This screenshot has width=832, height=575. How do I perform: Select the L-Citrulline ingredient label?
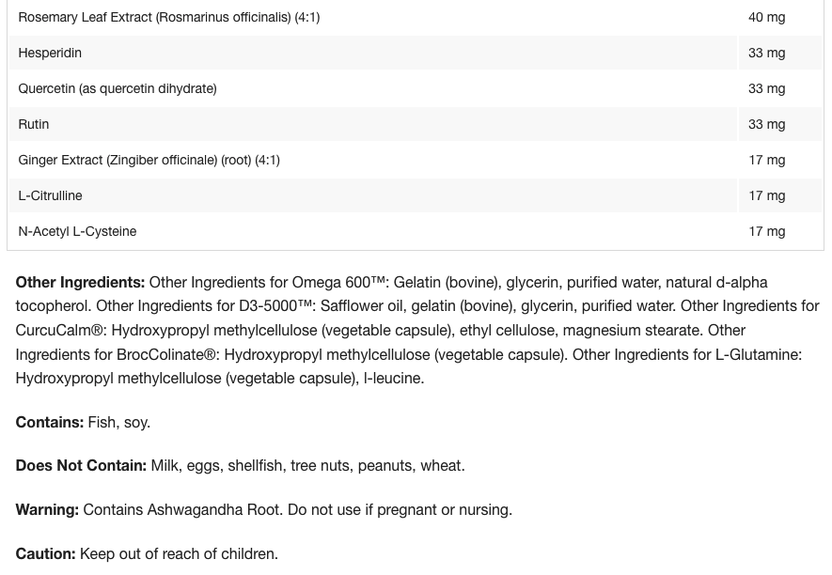[50, 195]
